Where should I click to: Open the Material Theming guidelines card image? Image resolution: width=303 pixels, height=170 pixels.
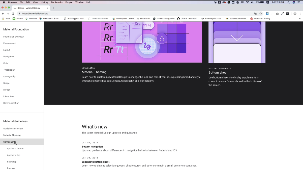[142, 42]
